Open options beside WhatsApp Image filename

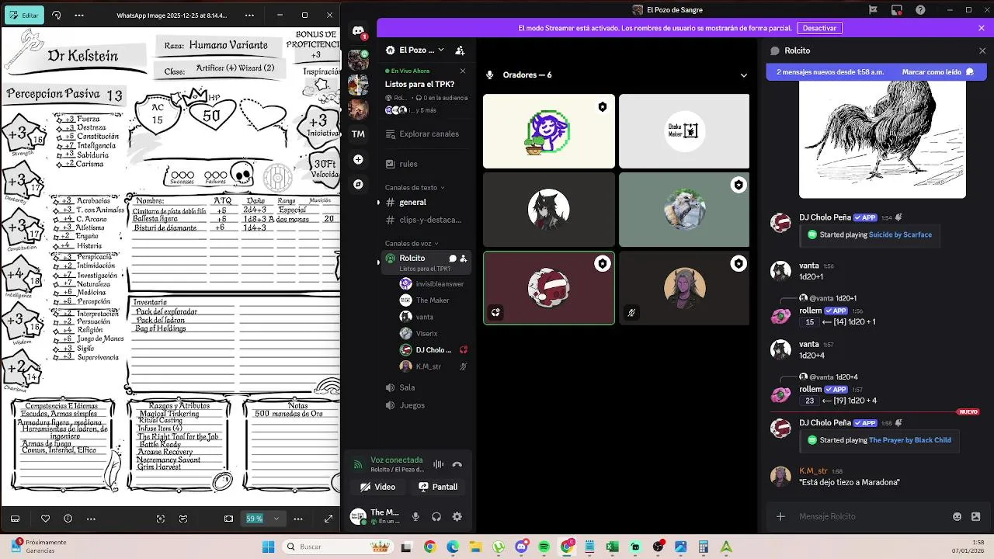click(x=248, y=15)
